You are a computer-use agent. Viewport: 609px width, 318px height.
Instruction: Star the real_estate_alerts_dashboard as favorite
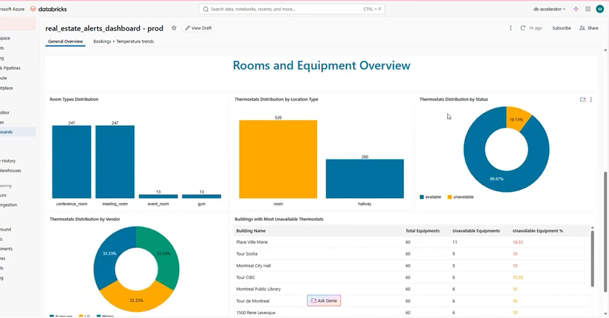coord(174,28)
